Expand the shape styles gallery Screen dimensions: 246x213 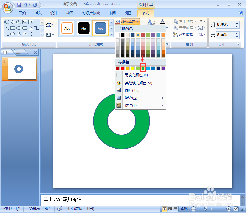[x=112, y=34]
